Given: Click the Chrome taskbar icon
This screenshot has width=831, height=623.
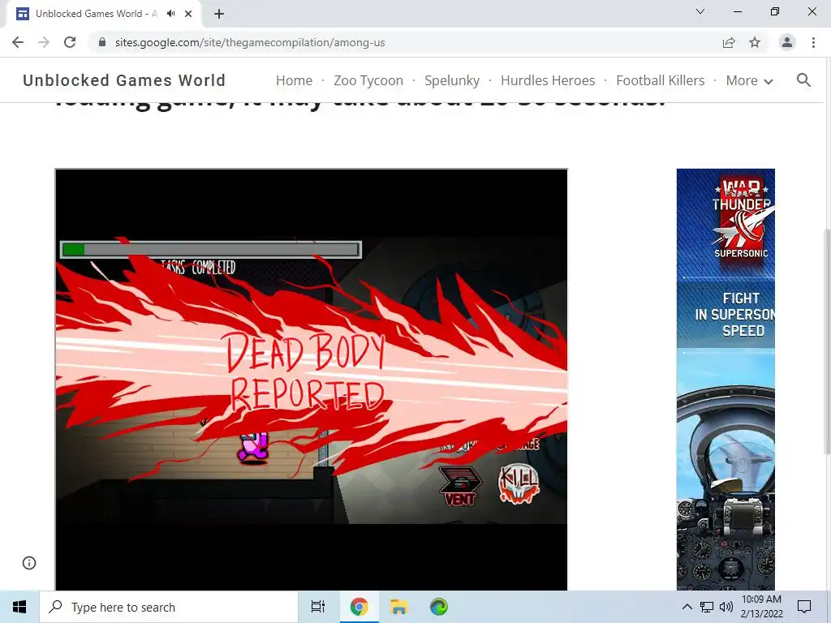Looking at the screenshot, I should (359, 607).
